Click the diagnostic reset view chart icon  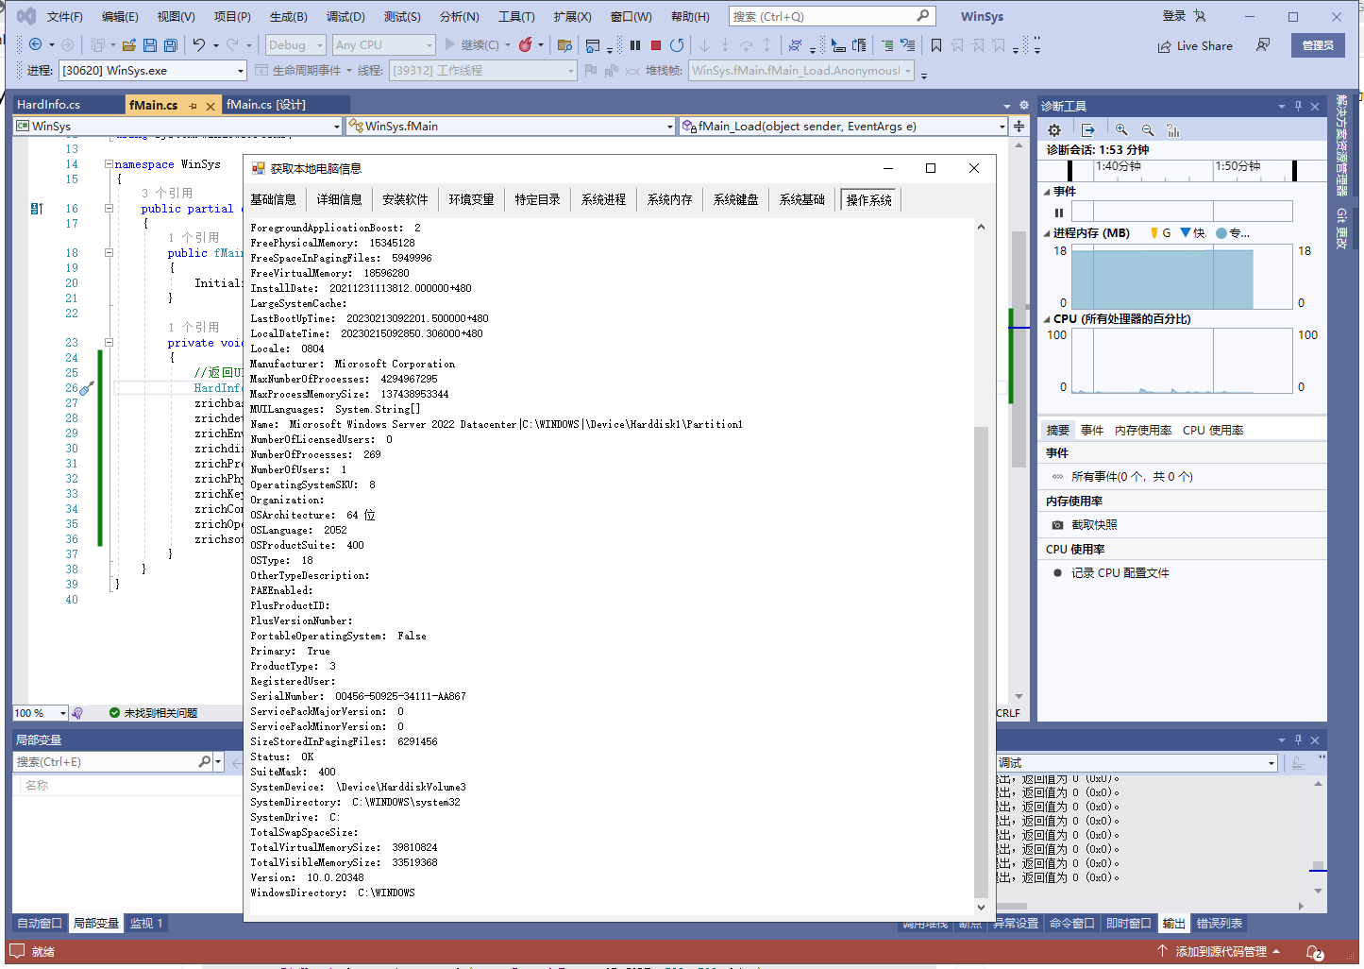tap(1173, 130)
